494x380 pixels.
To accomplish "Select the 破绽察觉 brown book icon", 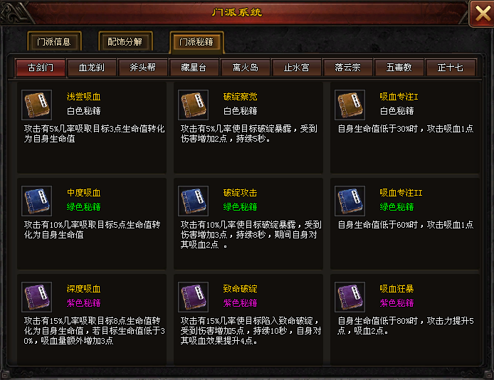I will pyautogui.click(x=193, y=105).
